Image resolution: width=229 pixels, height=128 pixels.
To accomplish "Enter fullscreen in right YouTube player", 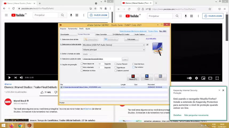I will pos(217,78).
